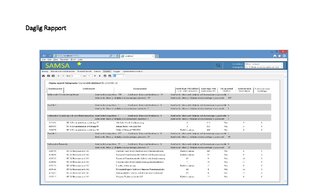Open the Loggar tab
The image size is (333, 187).
pos(117,71)
